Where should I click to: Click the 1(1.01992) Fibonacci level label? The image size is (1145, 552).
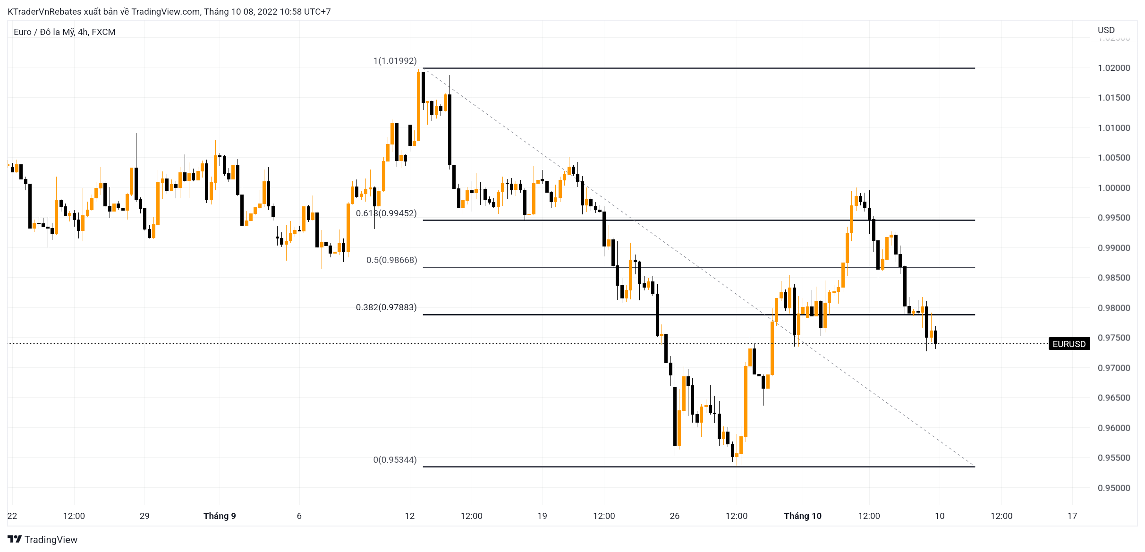tap(395, 61)
